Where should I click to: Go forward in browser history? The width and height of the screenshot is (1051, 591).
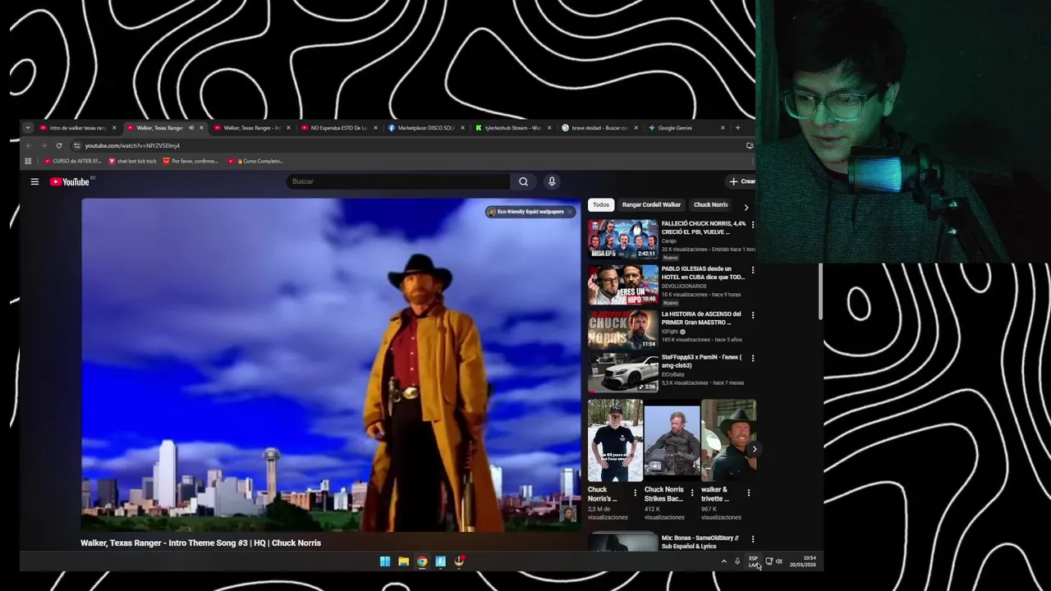[44, 145]
